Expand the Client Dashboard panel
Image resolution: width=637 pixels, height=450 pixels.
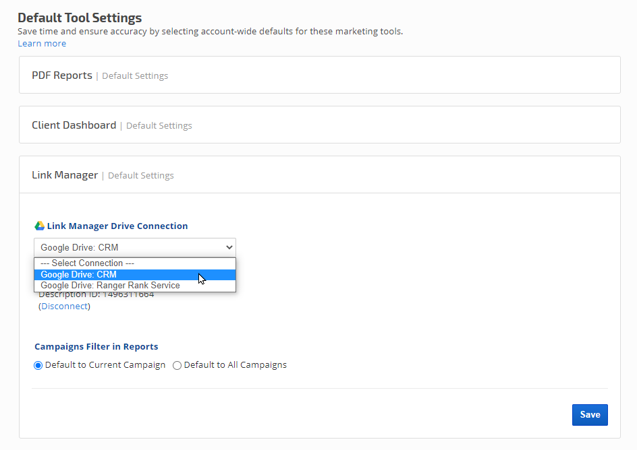click(x=74, y=125)
